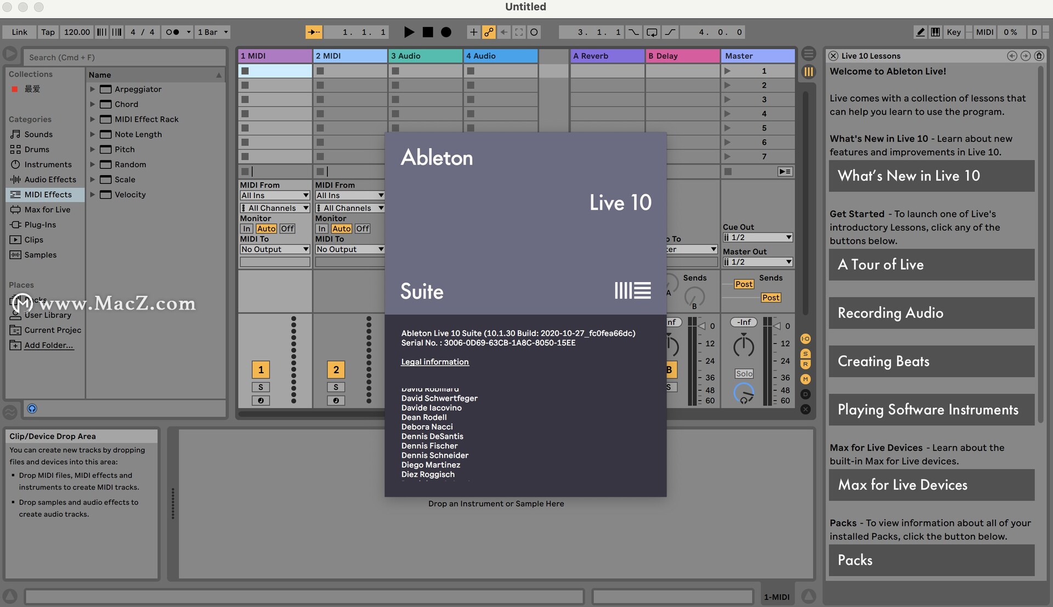Toggle the Automation Arm icon
This screenshot has width=1053, height=607.
488,32
